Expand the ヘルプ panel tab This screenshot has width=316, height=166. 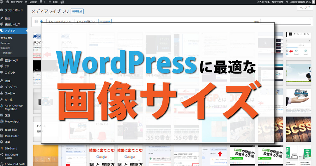click(x=305, y=8)
